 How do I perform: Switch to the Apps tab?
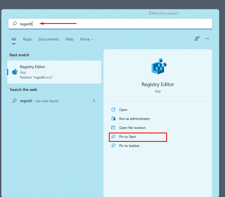27,39
